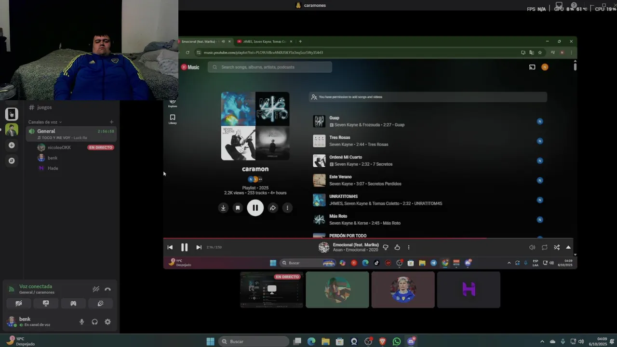The image size is (617, 347).
Task: Download the caramon playlist
Action: click(x=223, y=208)
